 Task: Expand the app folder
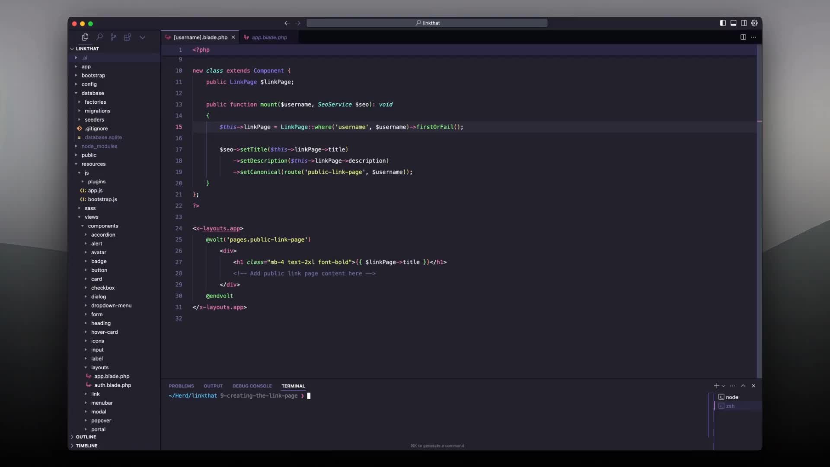[114, 67]
